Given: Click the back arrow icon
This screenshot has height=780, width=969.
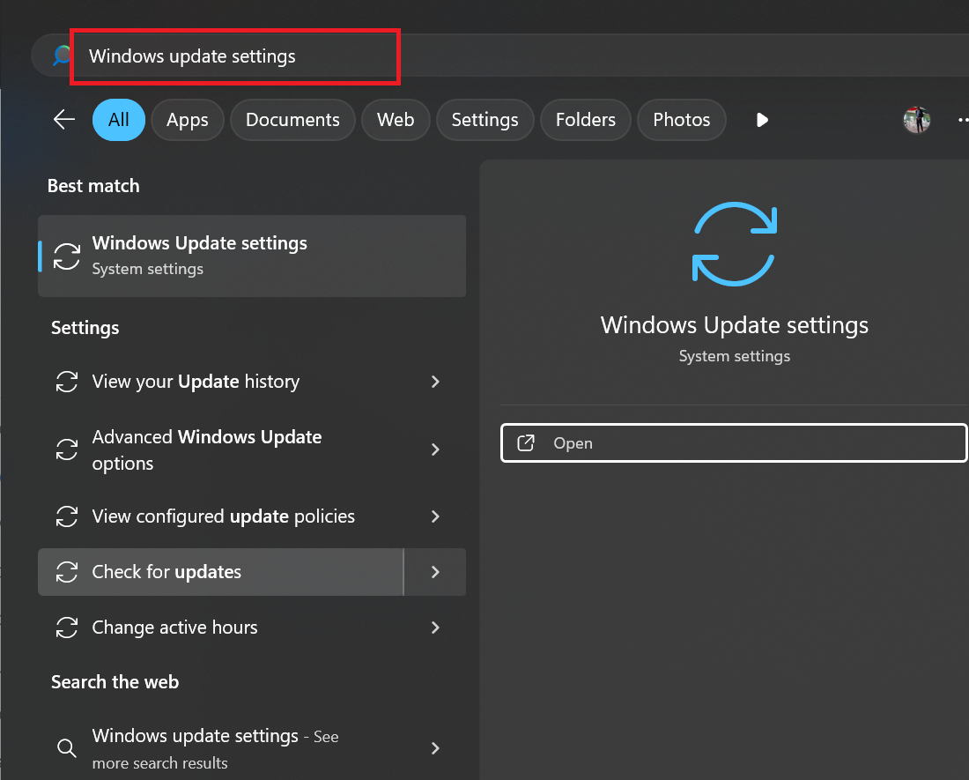Looking at the screenshot, I should [x=64, y=120].
